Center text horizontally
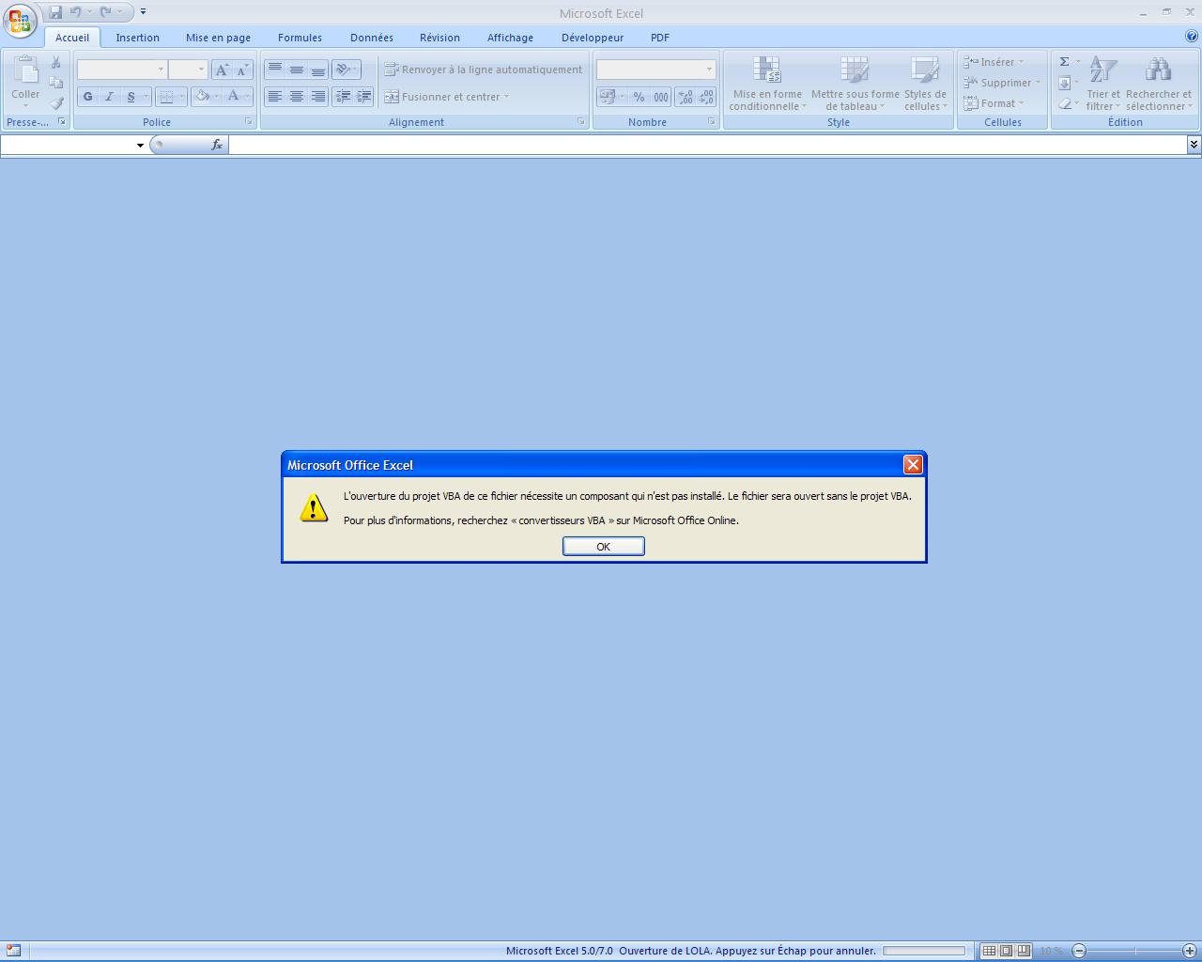This screenshot has height=962, width=1202. (296, 96)
